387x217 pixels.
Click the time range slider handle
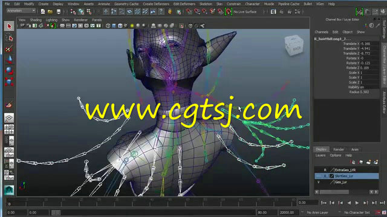coord(56,212)
